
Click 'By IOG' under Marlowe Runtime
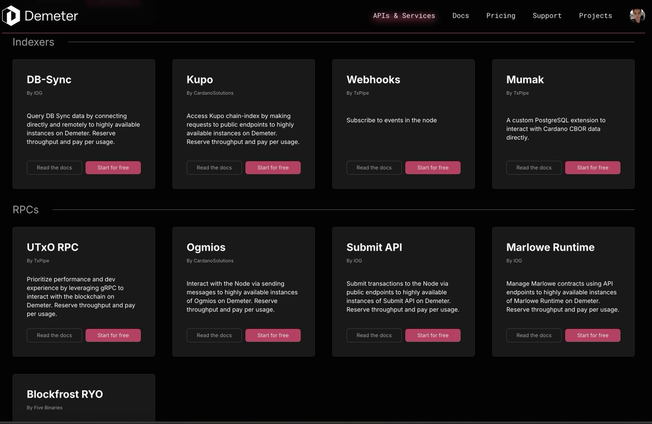(514, 260)
